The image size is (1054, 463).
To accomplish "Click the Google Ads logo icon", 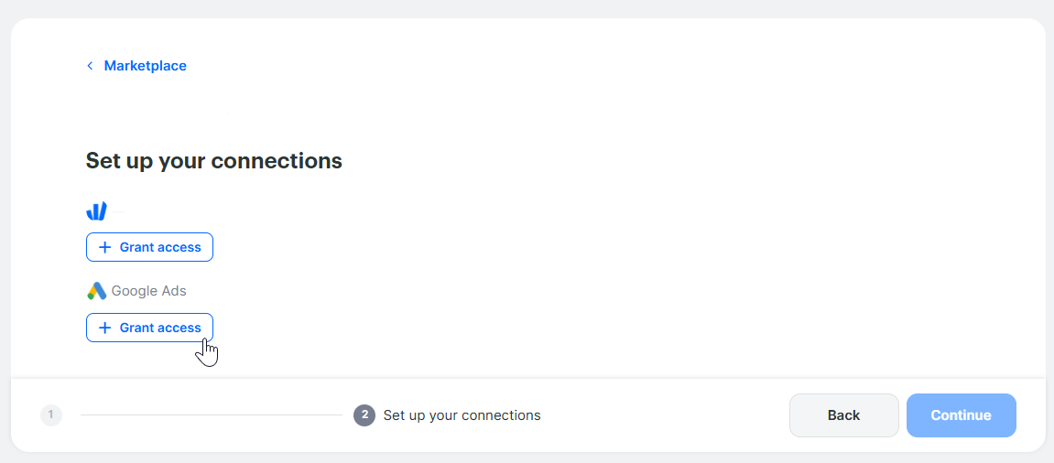I will tap(97, 291).
